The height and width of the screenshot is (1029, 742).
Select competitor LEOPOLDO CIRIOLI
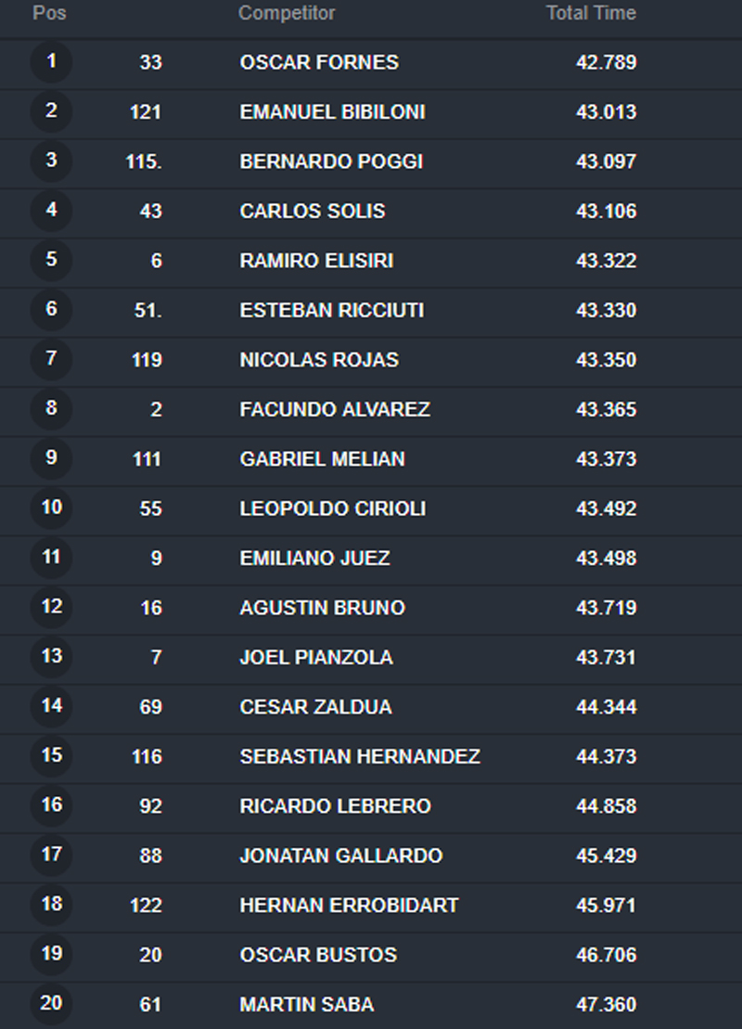point(333,508)
